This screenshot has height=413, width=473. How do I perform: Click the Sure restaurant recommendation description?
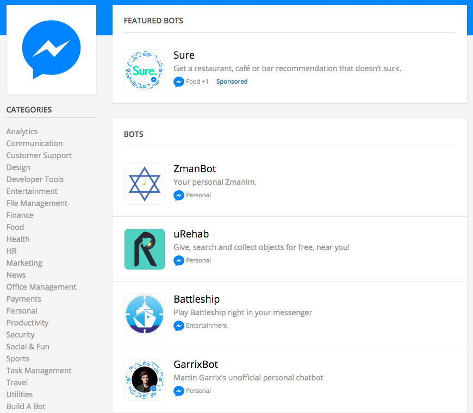[287, 68]
